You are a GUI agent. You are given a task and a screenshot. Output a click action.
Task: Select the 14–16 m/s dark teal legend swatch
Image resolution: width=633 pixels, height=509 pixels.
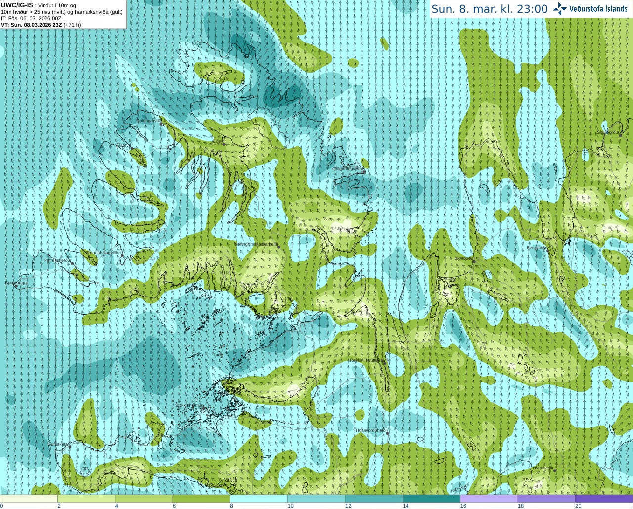pyautogui.click(x=431, y=499)
